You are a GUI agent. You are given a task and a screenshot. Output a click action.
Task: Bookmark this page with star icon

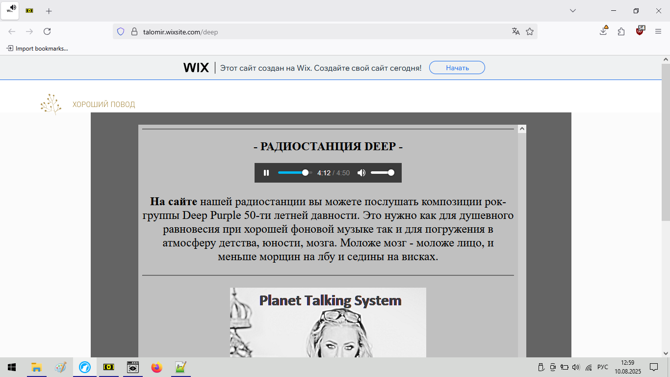pos(530,31)
